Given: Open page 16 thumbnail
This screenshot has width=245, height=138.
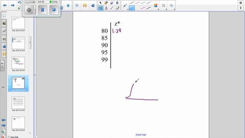Looking at the screenshot, I should (18, 123).
